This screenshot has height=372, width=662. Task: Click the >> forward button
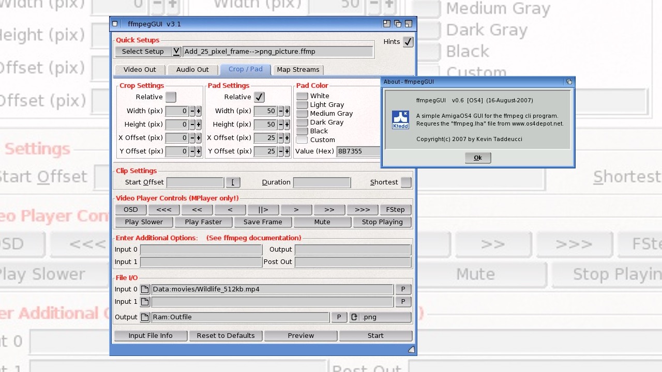(329, 210)
